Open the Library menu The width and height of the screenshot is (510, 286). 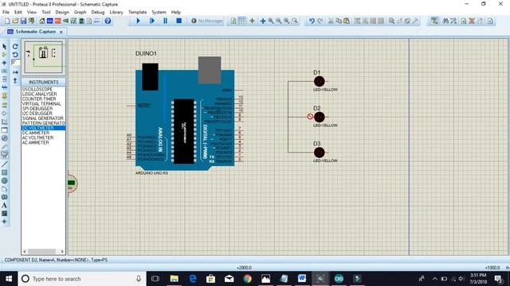[116, 12]
